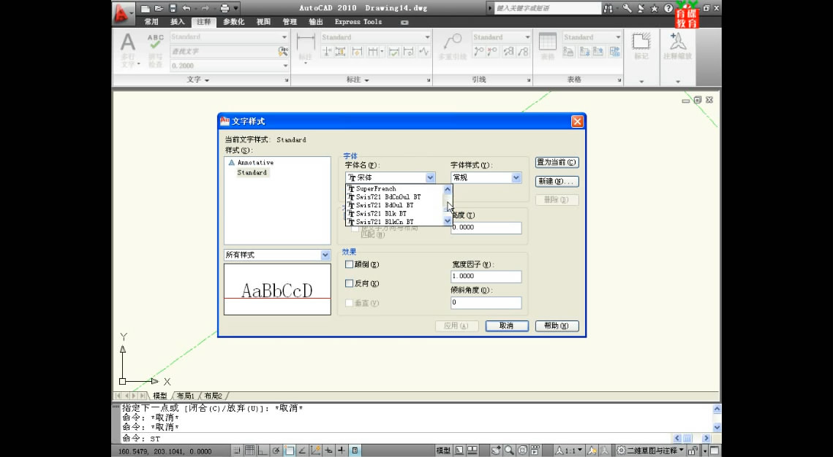Toggle grid display in status bar
The image size is (833, 457).
click(249, 450)
